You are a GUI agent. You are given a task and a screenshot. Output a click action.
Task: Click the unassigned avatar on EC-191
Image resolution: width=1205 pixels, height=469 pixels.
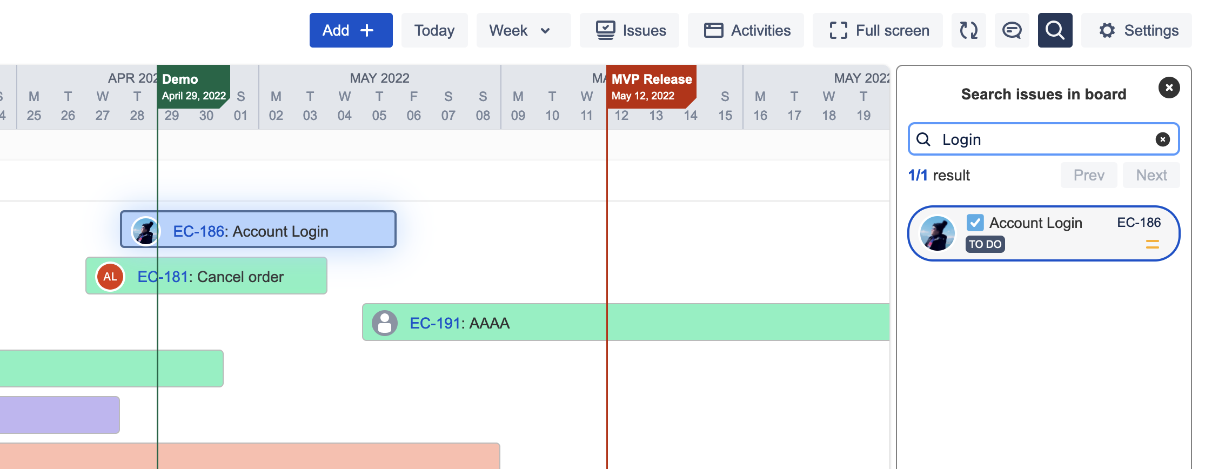385,323
